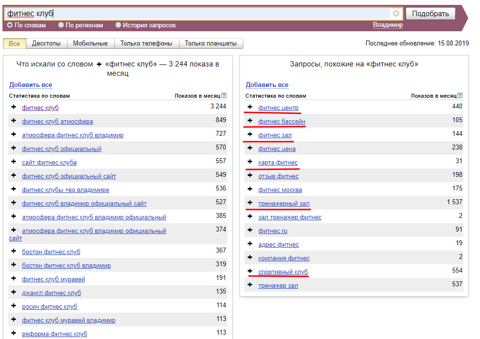
Task: Add 'фитнес цена' using its plus icon
Action: [250, 148]
